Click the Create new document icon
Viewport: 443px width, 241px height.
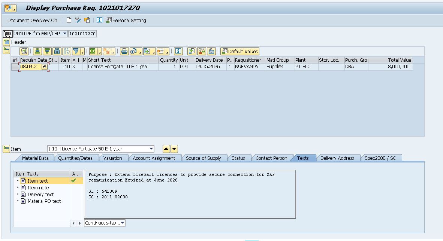click(x=69, y=20)
